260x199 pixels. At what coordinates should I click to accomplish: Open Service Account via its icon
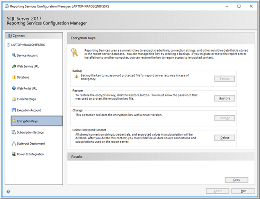(14, 55)
